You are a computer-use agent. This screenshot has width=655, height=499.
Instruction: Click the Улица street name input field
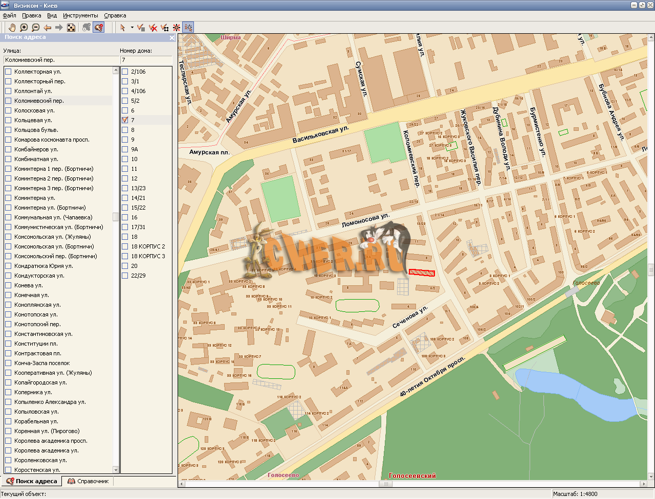60,60
